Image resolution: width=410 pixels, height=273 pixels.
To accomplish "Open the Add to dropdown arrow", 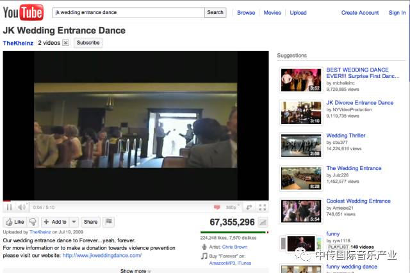I will [74, 222].
